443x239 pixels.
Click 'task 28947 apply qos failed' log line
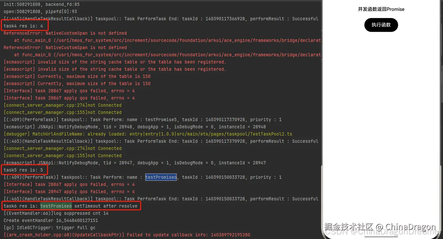point(69,192)
